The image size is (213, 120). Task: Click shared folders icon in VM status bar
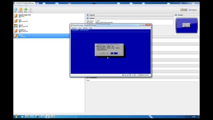tap(132, 75)
